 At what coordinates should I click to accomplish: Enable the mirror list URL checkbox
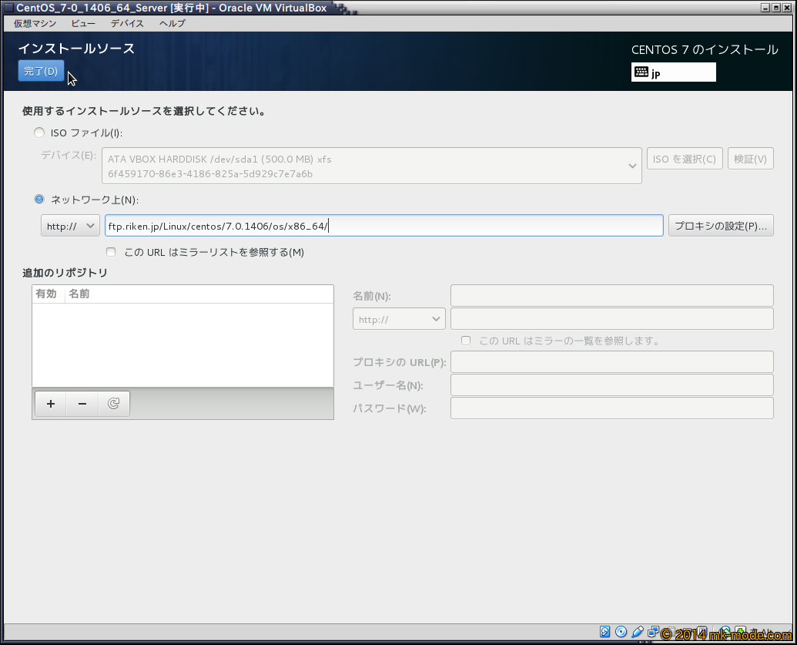click(111, 252)
